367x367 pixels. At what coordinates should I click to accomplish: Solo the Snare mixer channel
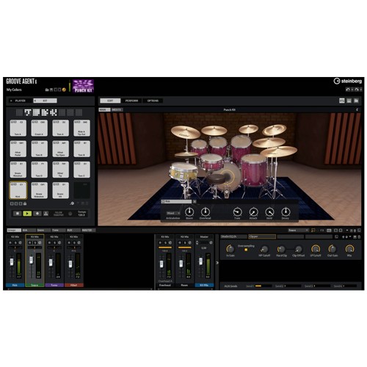click(x=35, y=243)
